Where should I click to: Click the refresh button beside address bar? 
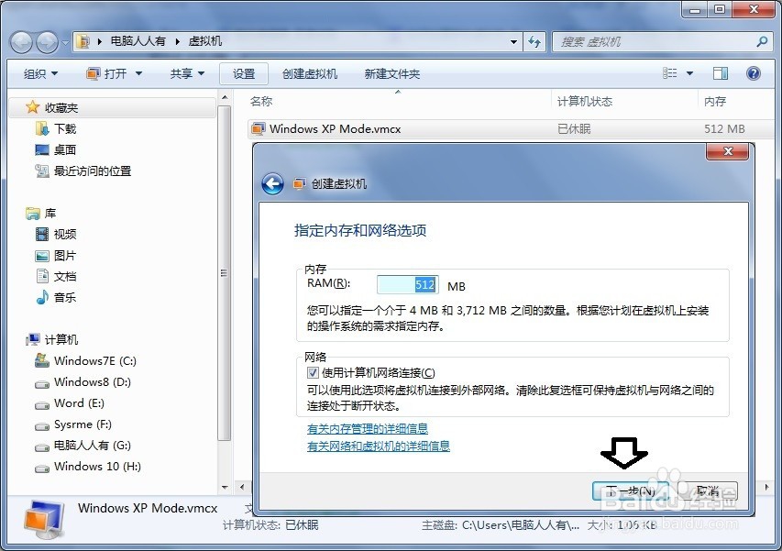534,42
